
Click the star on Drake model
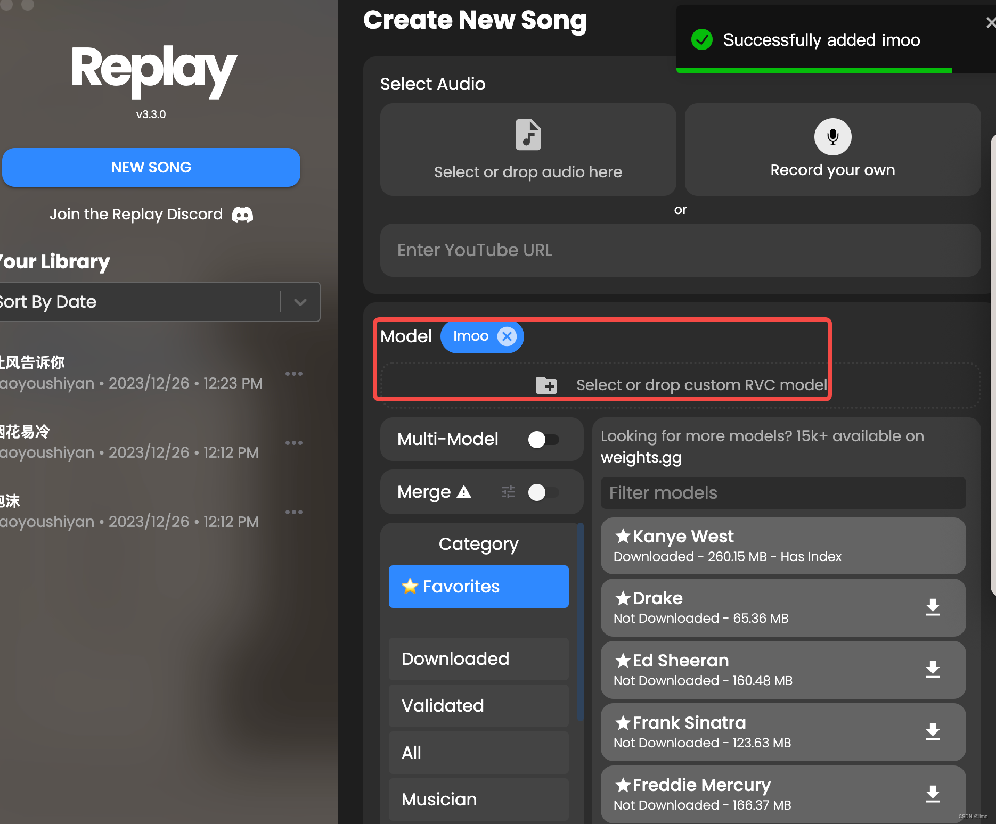623,598
